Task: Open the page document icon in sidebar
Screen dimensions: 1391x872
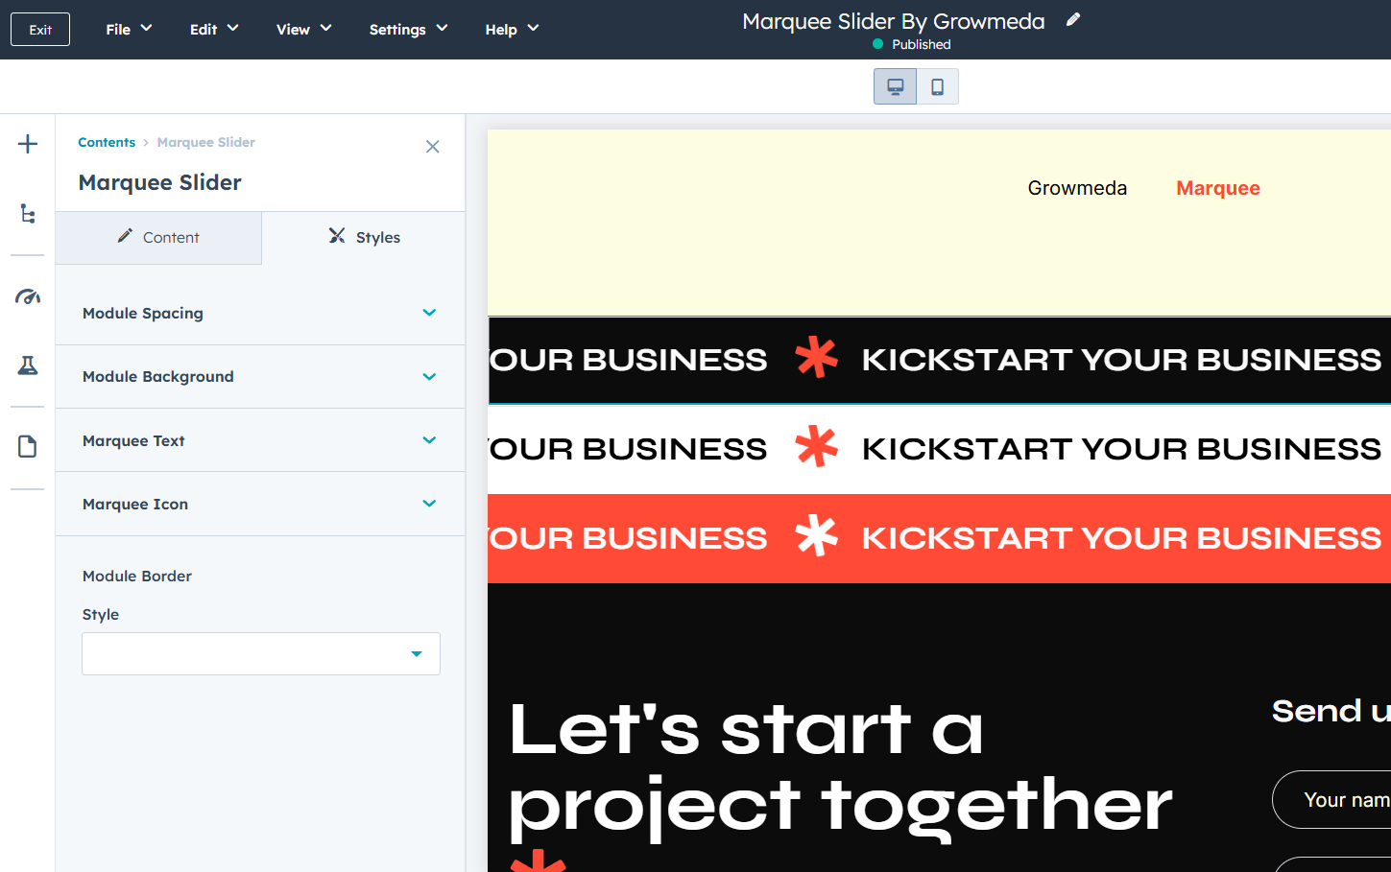Action: click(28, 446)
